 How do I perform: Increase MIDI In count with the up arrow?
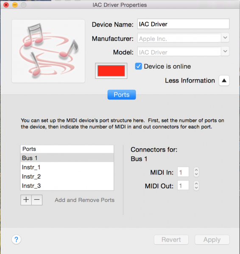(x=196, y=170)
